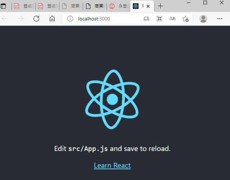230x180 pixels.
Task: Switch to the second 商業 document tab
Action: (95, 6)
